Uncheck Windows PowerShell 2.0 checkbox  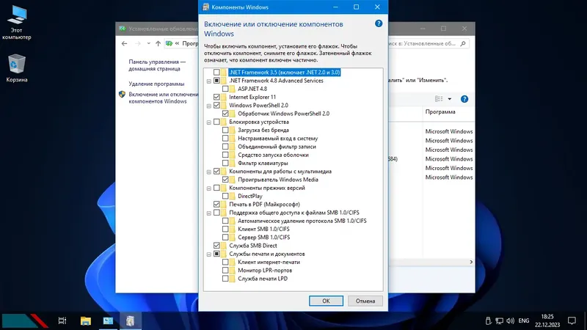pyautogui.click(x=216, y=105)
